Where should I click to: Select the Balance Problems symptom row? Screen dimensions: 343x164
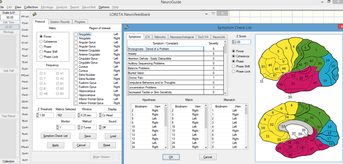176,68
